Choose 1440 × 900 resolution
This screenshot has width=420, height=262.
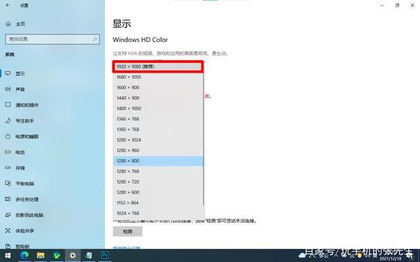point(158,98)
